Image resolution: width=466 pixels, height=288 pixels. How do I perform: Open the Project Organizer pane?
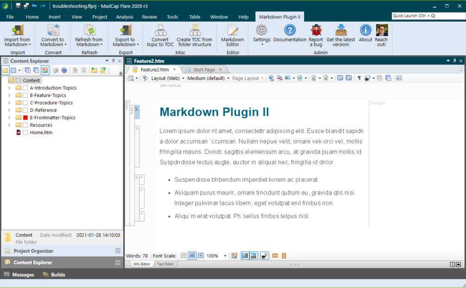63,251
